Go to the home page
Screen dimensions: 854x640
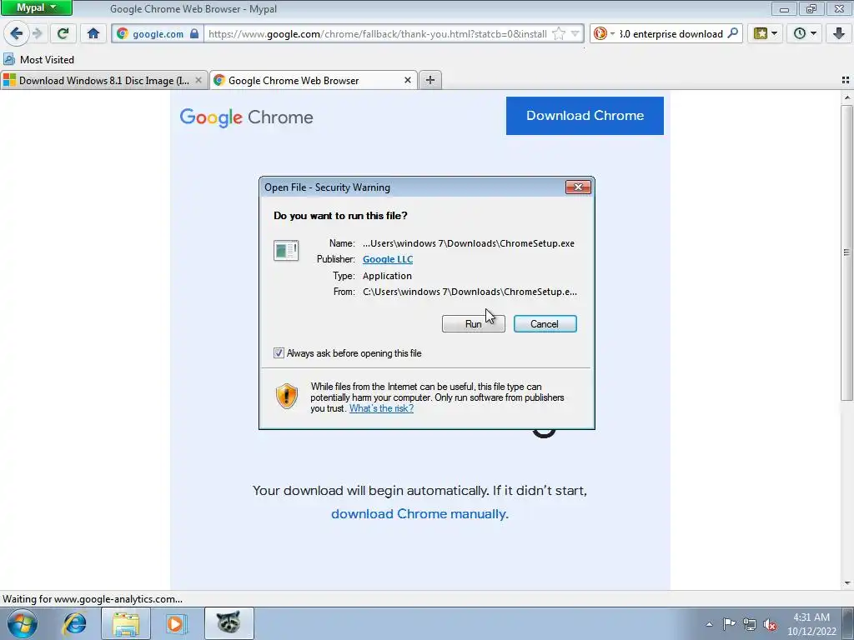click(93, 33)
